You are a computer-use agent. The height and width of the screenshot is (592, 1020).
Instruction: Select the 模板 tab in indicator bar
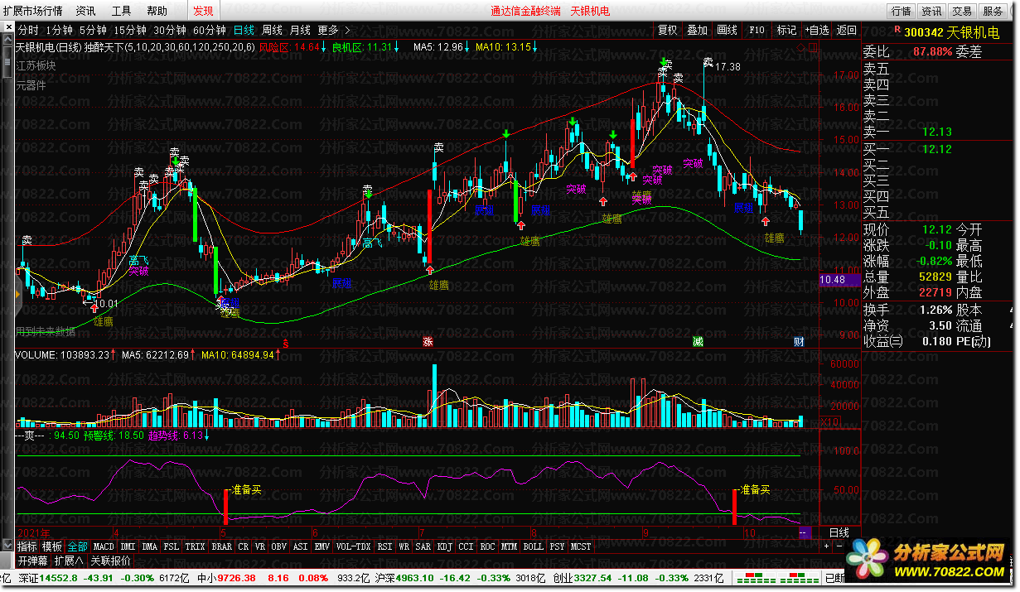point(52,547)
